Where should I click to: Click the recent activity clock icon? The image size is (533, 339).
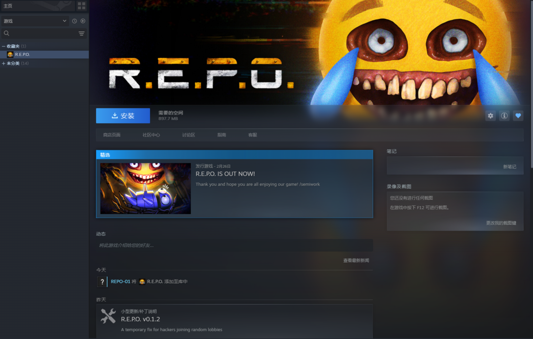pyautogui.click(x=75, y=21)
